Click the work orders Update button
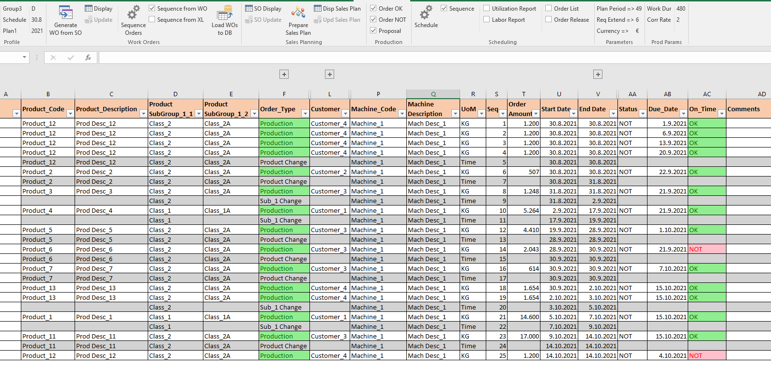 click(98, 20)
